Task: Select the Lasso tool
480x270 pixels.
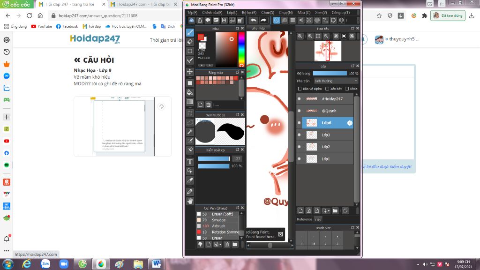Action: (190, 122)
